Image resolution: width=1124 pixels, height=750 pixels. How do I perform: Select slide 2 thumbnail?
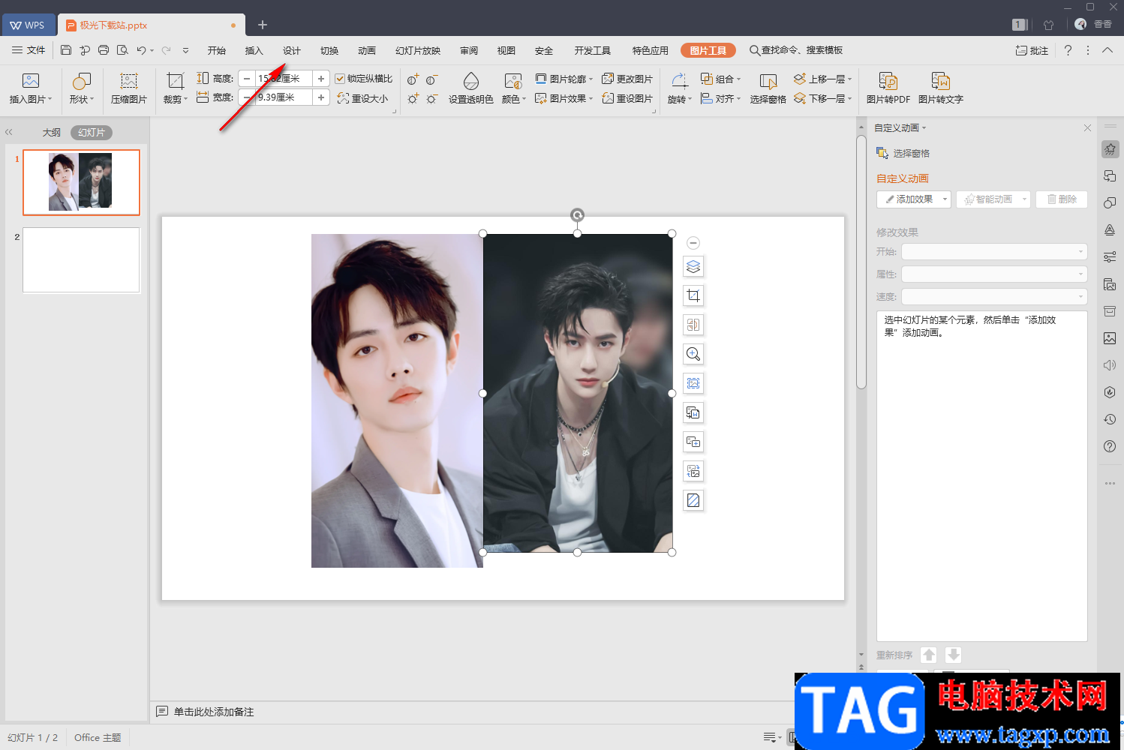pos(81,260)
